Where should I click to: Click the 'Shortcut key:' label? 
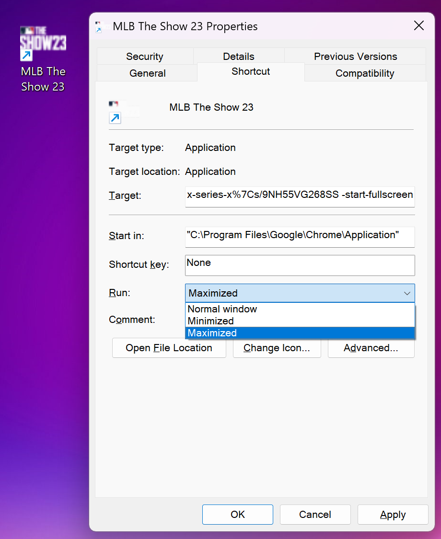pos(139,264)
